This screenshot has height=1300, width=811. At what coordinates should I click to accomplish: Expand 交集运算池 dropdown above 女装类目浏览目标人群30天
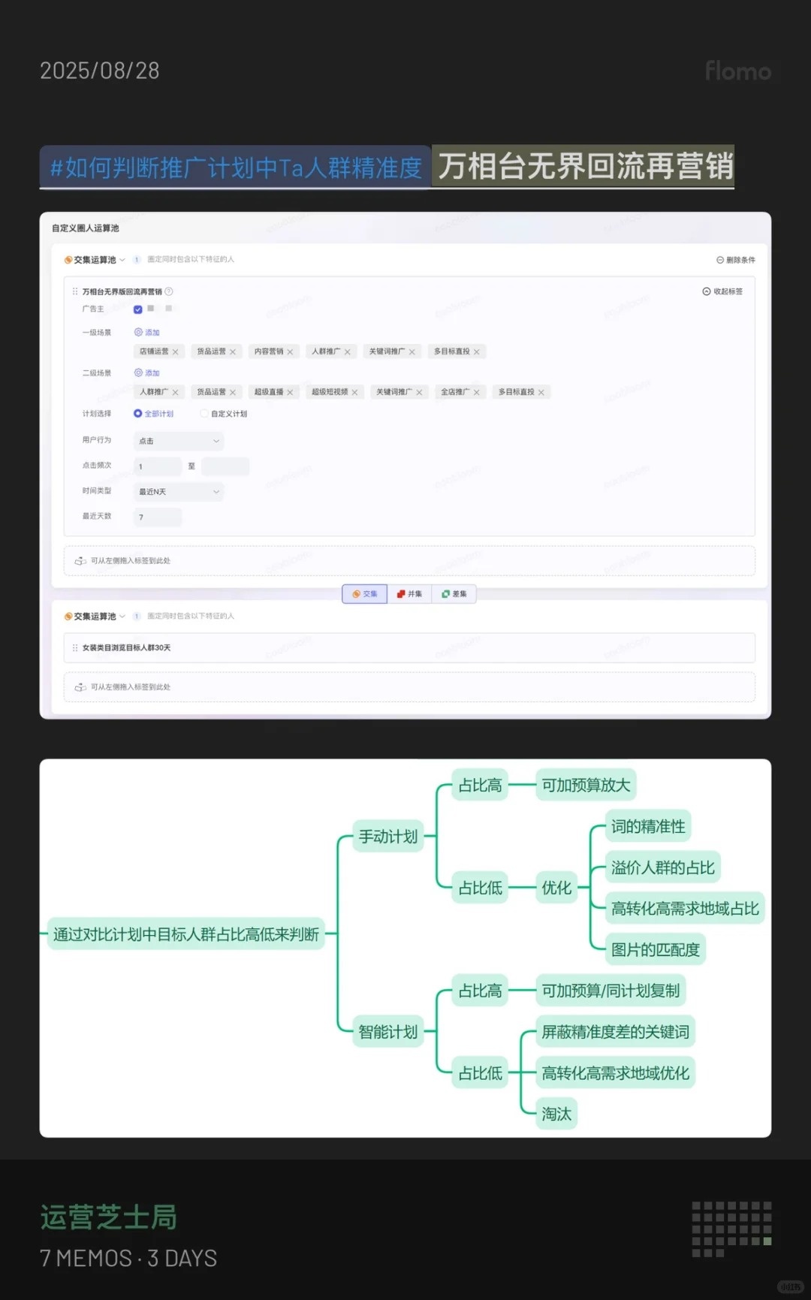pyautogui.click(x=122, y=617)
